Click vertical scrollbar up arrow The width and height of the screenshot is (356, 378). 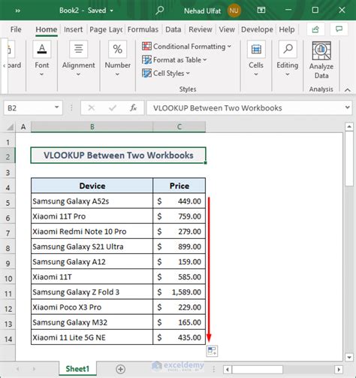click(x=349, y=127)
